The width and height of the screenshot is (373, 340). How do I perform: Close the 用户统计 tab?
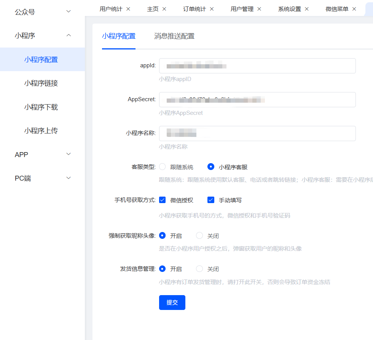click(x=128, y=9)
